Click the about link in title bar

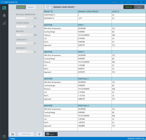(128, 2)
